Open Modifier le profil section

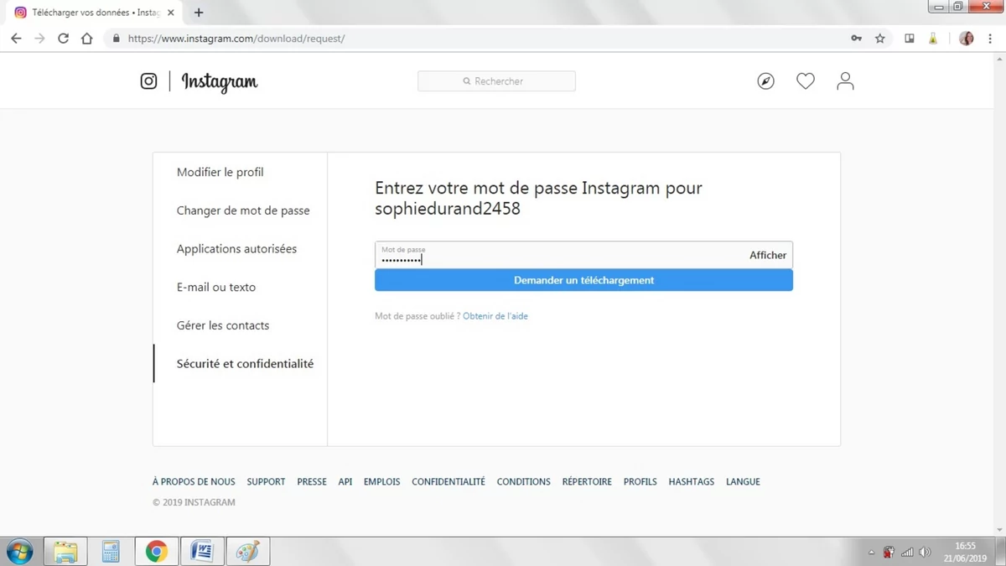pyautogui.click(x=220, y=172)
